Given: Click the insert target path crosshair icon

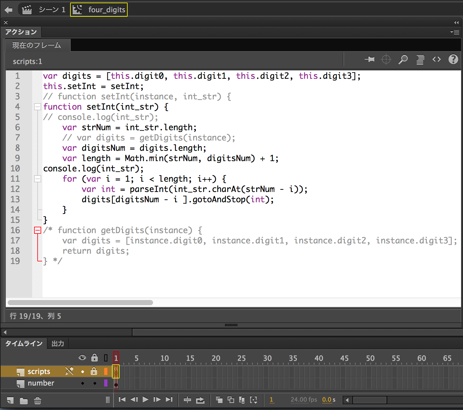Looking at the screenshot, I should (386, 59).
